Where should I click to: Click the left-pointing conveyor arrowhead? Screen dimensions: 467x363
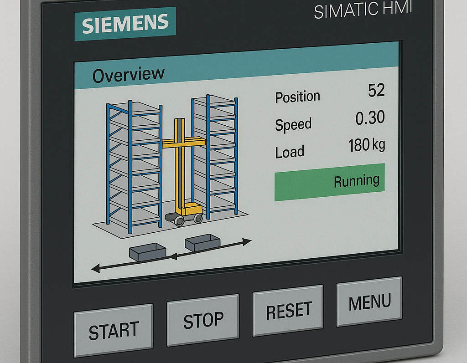pos(96,269)
